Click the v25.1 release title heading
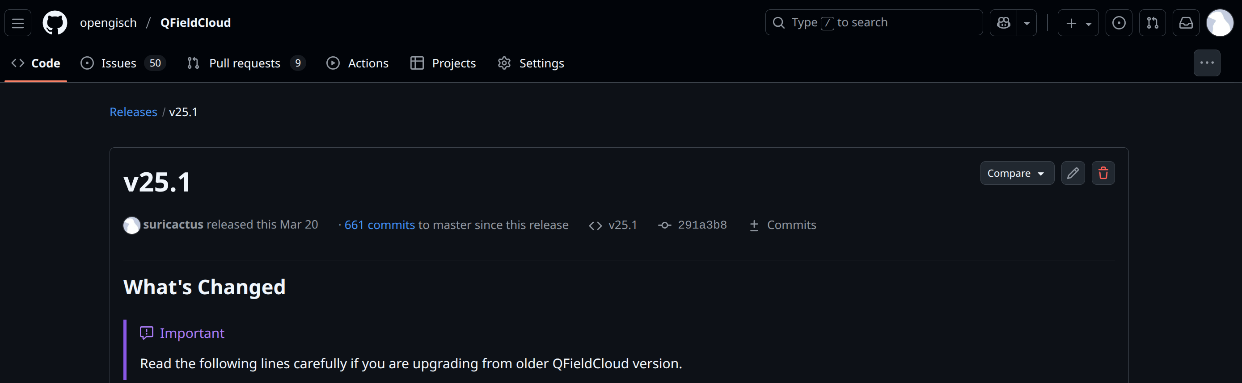 pyautogui.click(x=157, y=183)
